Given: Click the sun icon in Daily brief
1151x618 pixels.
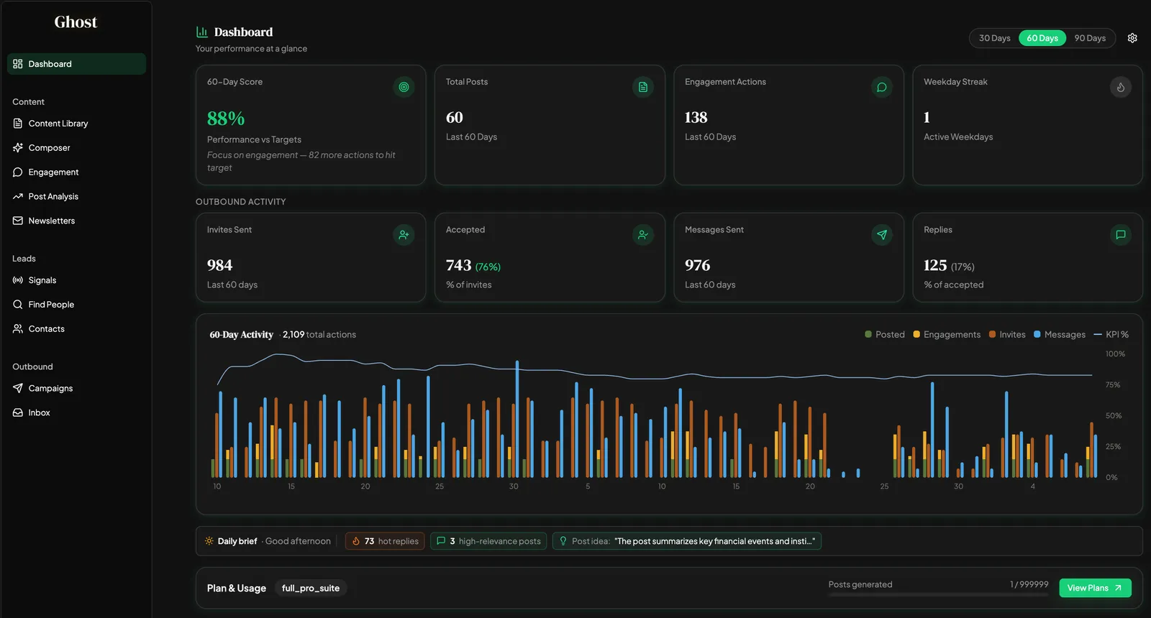Looking at the screenshot, I should [x=209, y=541].
